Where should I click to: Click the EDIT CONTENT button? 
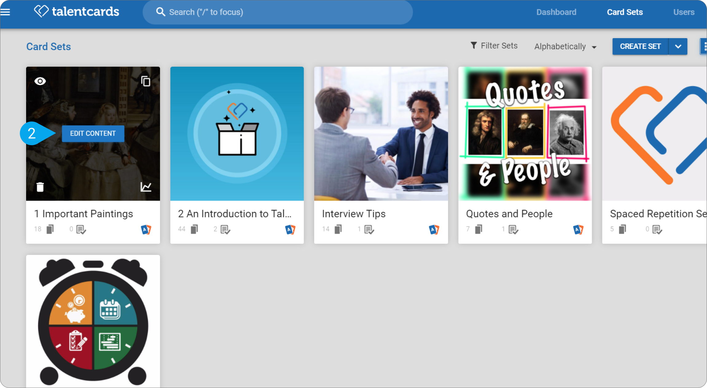pyautogui.click(x=93, y=133)
